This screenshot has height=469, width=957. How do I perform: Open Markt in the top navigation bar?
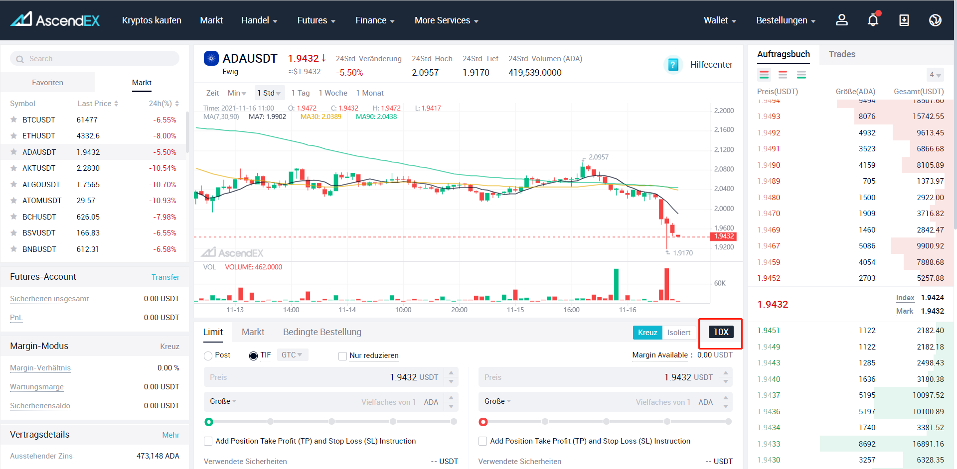(x=211, y=20)
